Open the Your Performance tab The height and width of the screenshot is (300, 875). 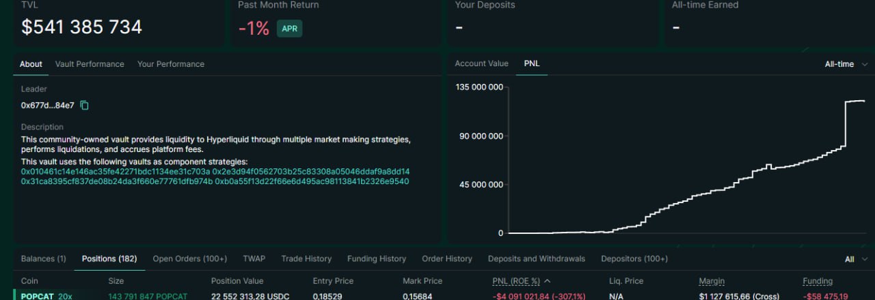pos(171,64)
